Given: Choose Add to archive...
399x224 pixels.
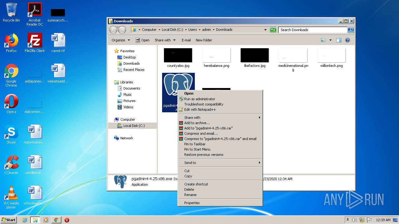Looking at the screenshot, I should point(220,123).
